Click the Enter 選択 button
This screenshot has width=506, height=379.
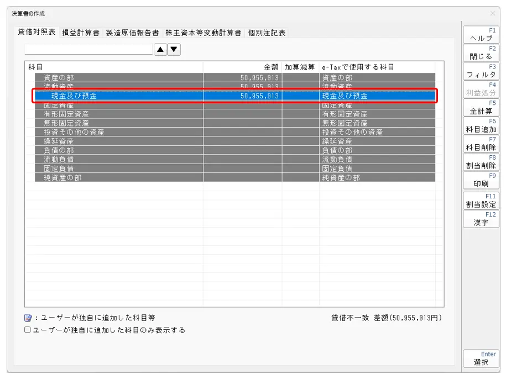481,359
